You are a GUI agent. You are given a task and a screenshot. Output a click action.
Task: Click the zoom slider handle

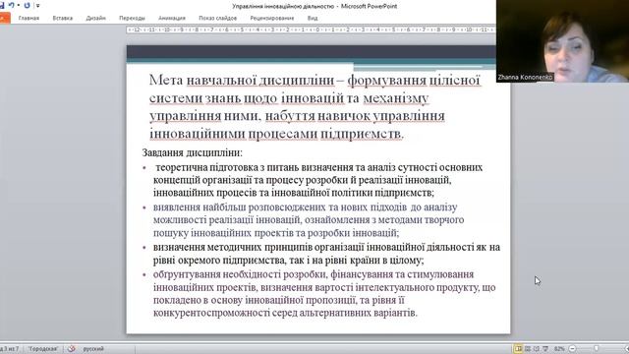[597, 348]
